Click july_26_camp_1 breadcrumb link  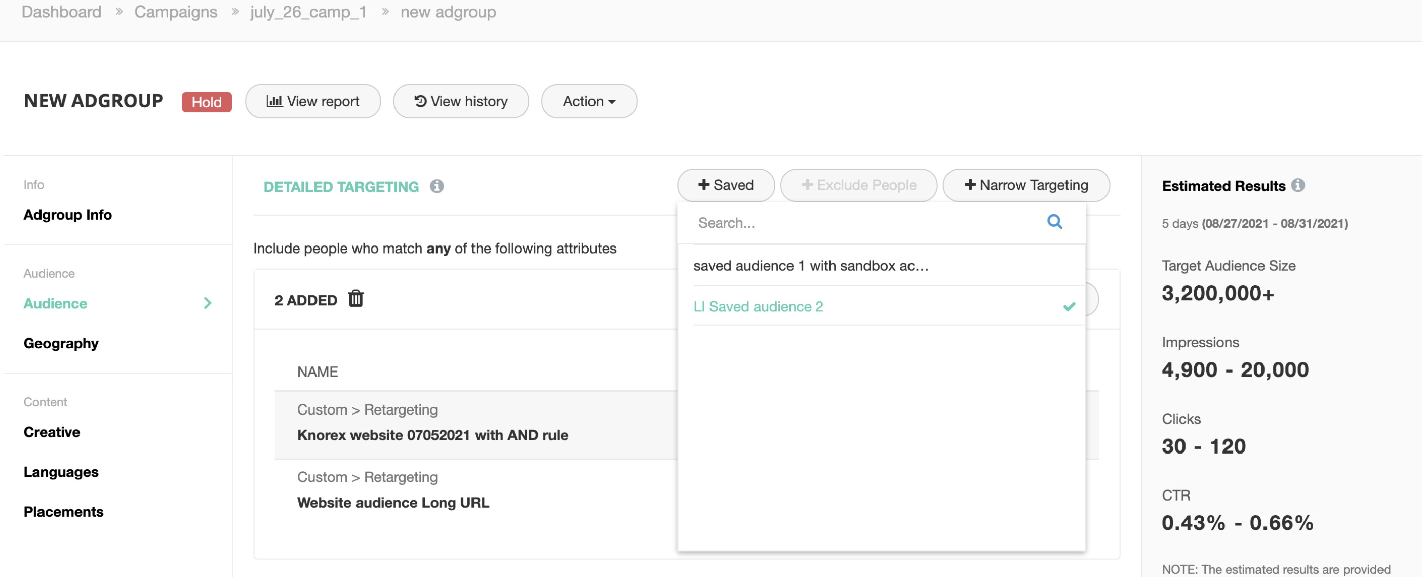(308, 12)
